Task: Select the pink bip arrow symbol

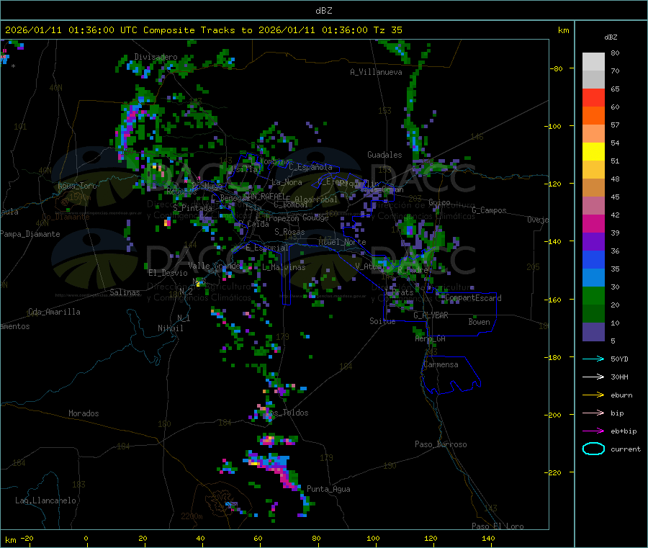Action: pyautogui.click(x=593, y=413)
